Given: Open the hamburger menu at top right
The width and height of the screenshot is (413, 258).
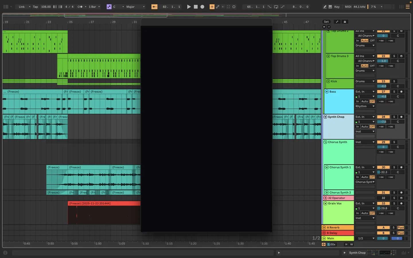Looking at the screenshot, I should pos(408,7).
